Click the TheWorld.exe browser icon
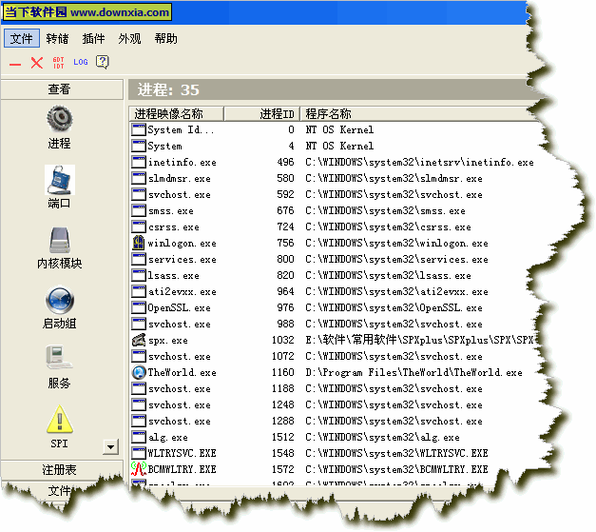Image resolution: width=596 pixels, height=532 pixels. 139,372
